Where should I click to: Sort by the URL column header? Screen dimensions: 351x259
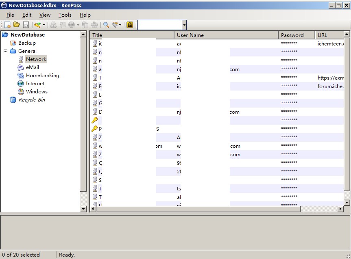coord(329,35)
